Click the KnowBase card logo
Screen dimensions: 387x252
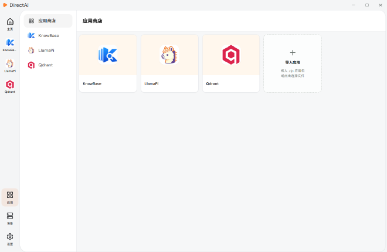[108, 55]
